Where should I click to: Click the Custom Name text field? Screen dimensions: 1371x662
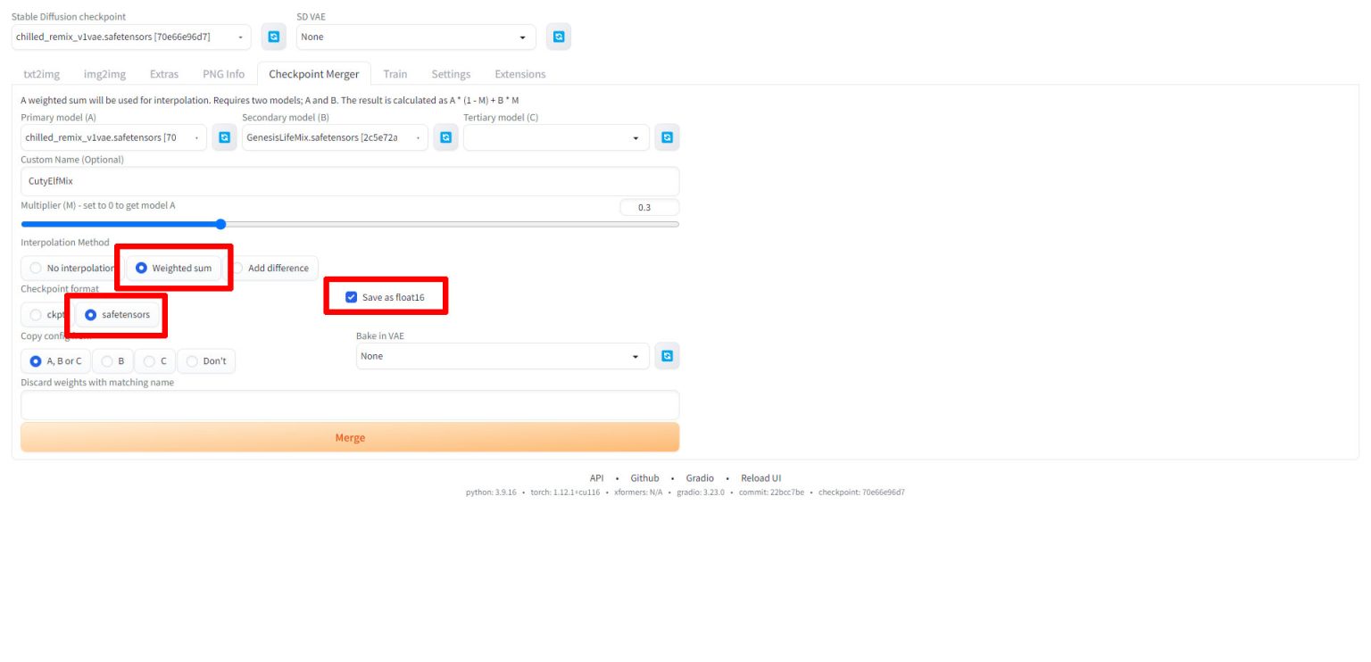point(350,181)
